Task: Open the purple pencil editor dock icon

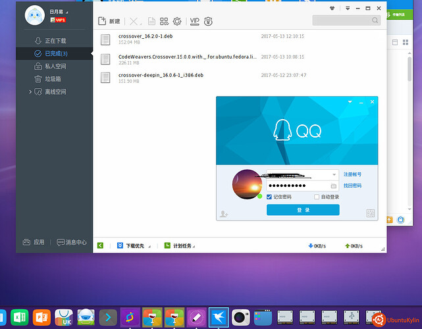Action: pos(196,318)
